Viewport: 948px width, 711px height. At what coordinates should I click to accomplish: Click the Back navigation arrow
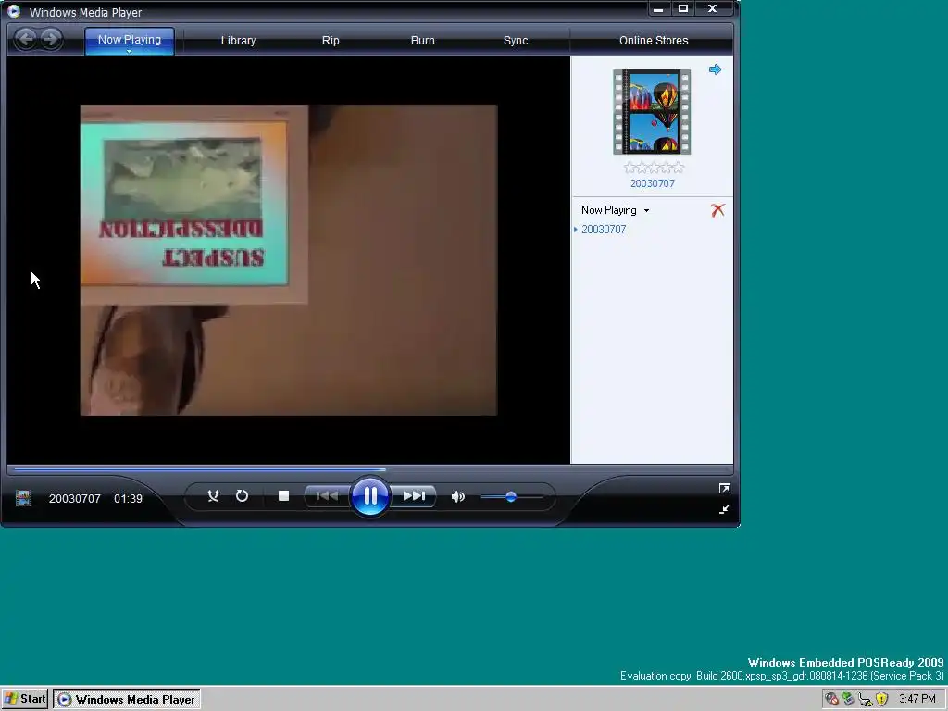tap(25, 40)
